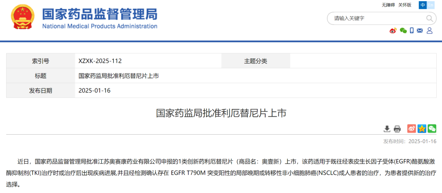Select the table title 国家药监局批准利厄替尼片上市
This screenshot has height=193, width=442.
click(119, 75)
